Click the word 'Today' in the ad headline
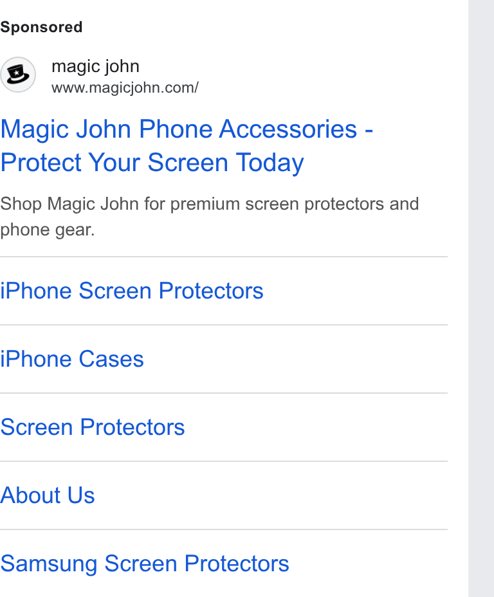The height and width of the screenshot is (597, 494). point(270,163)
